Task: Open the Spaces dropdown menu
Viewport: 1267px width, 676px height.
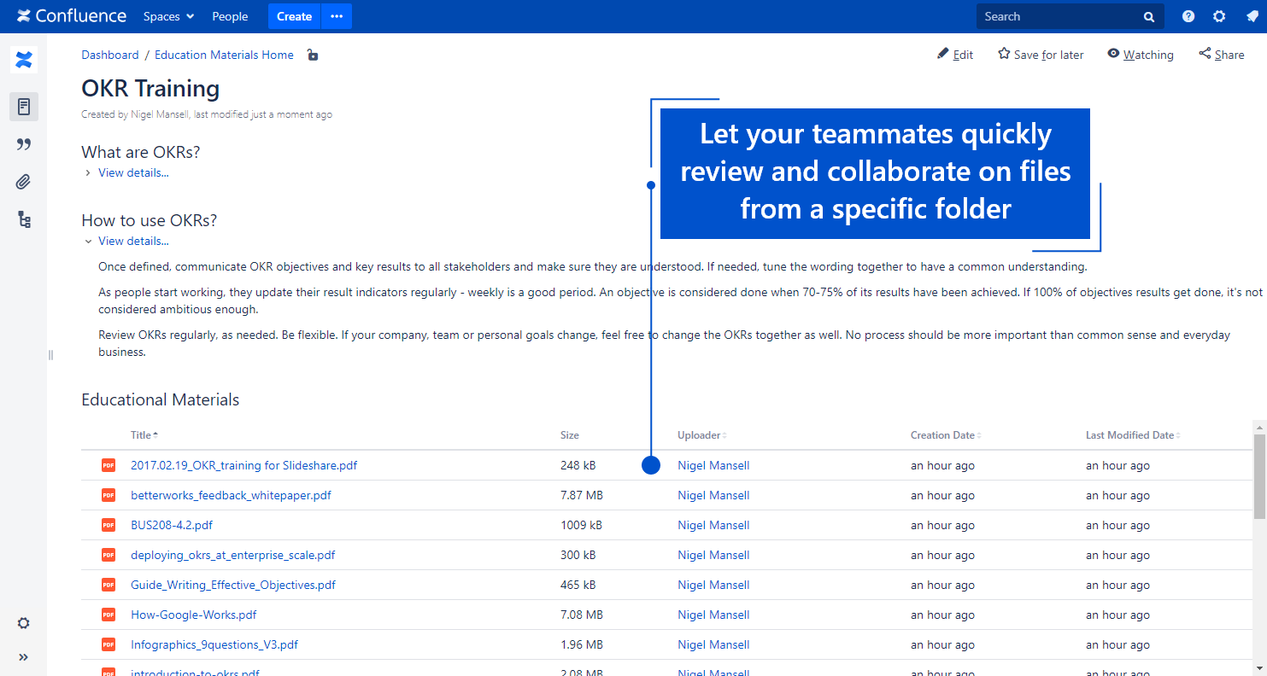Action: (168, 16)
